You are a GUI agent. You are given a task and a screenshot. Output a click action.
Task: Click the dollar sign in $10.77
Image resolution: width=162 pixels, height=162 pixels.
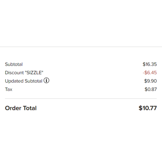[140, 108]
